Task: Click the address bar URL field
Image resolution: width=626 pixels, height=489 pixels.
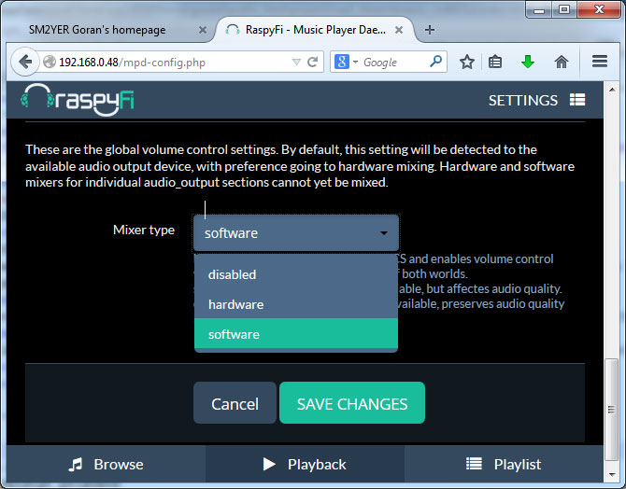Action: pyautogui.click(x=168, y=63)
